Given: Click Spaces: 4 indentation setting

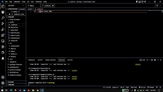Looking at the screenshot, I should tap(115, 87).
